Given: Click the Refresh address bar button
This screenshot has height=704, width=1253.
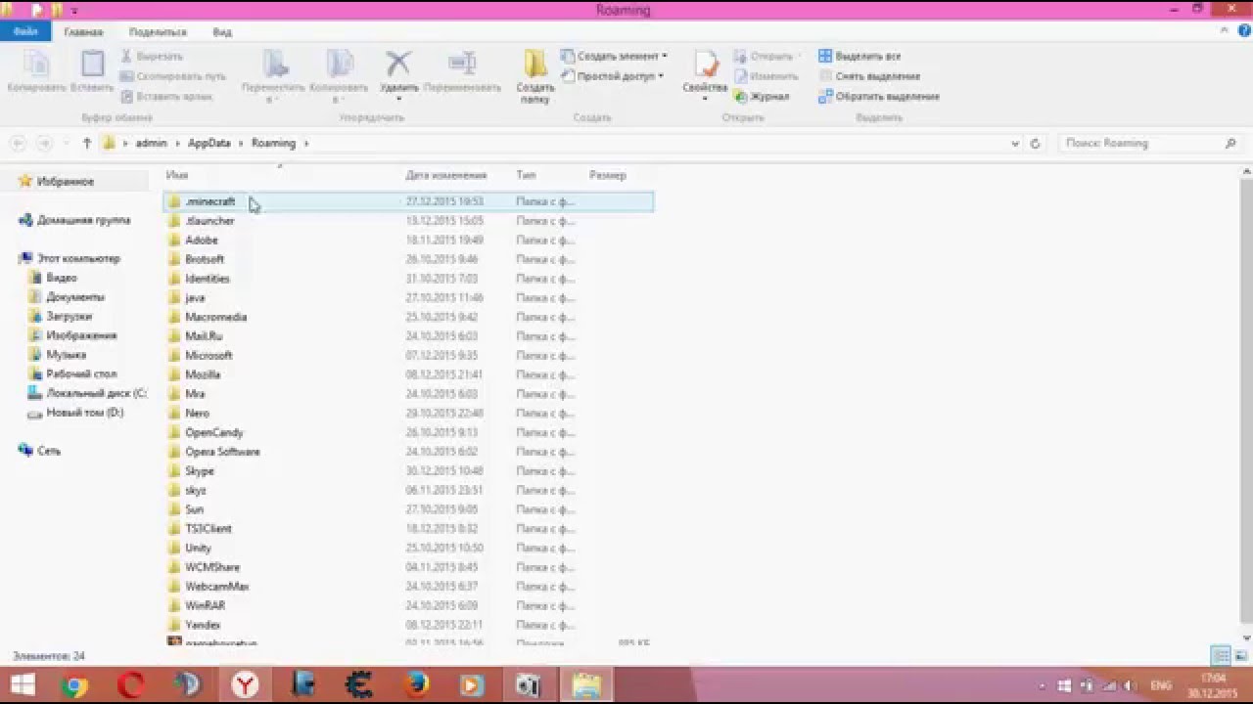Looking at the screenshot, I should click(1036, 143).
